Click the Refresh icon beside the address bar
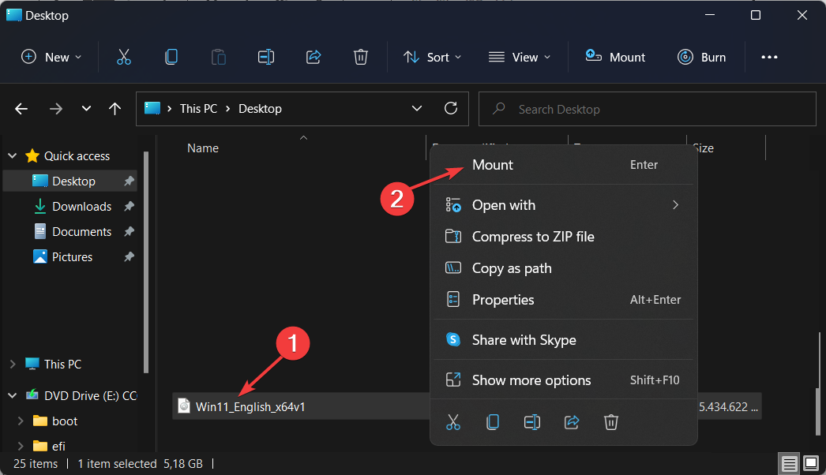Image resolution: width=826 pixels, height=475 pixels. (x=451, y=109)
